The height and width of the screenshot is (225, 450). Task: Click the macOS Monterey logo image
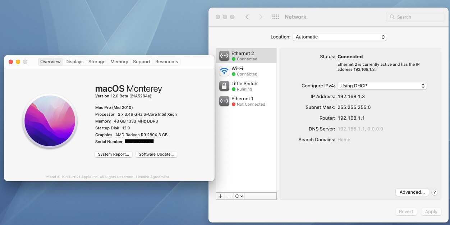coord(50,121)
